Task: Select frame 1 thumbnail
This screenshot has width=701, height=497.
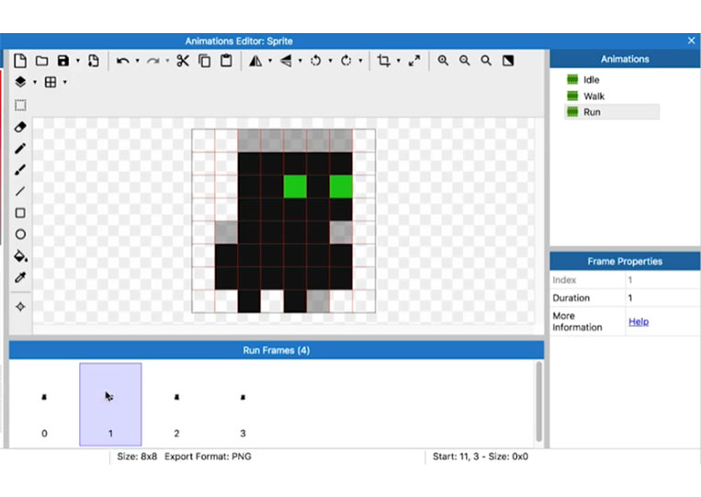Action: click(110, 404)
